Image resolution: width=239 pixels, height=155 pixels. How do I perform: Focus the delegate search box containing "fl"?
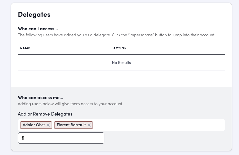coord(61,138)
